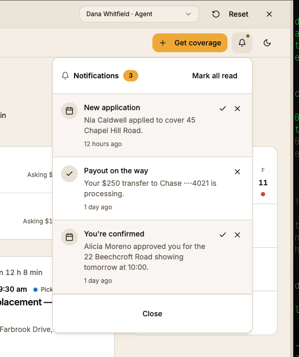
Task: Click the plus icon in Get coverage
Action: (x=163, y=43)
